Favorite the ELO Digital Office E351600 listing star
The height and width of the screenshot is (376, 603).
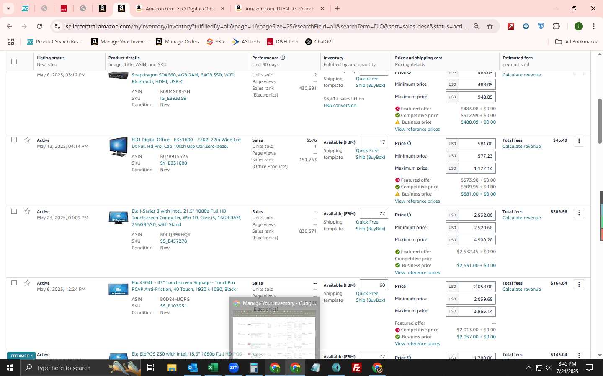[27, 140]
